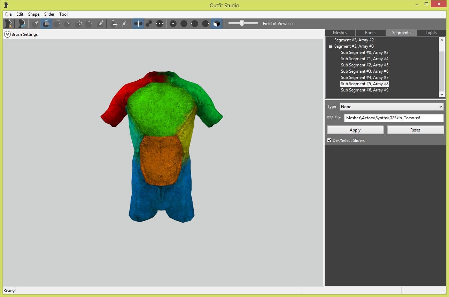Click the Field of View slider handle

pos(242,23)
